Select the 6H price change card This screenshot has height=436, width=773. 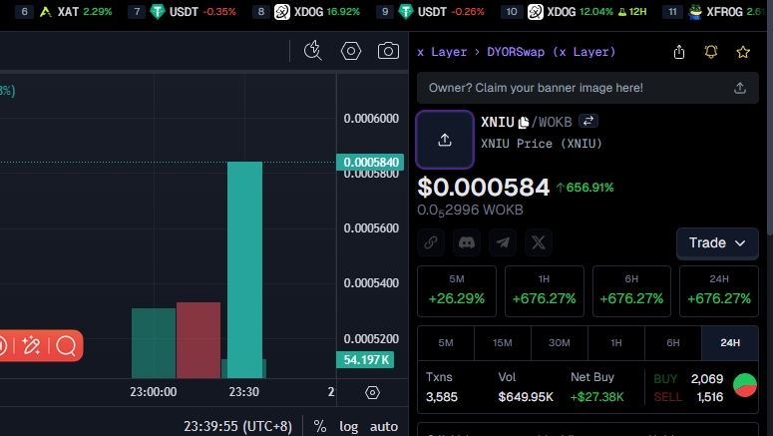coord(631,291)
